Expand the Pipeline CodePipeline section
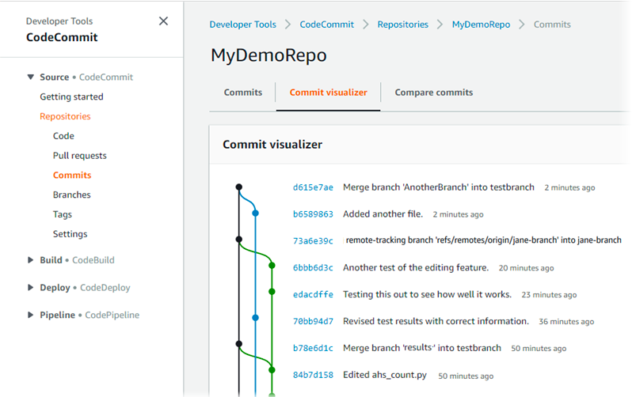 pos(30,315)
